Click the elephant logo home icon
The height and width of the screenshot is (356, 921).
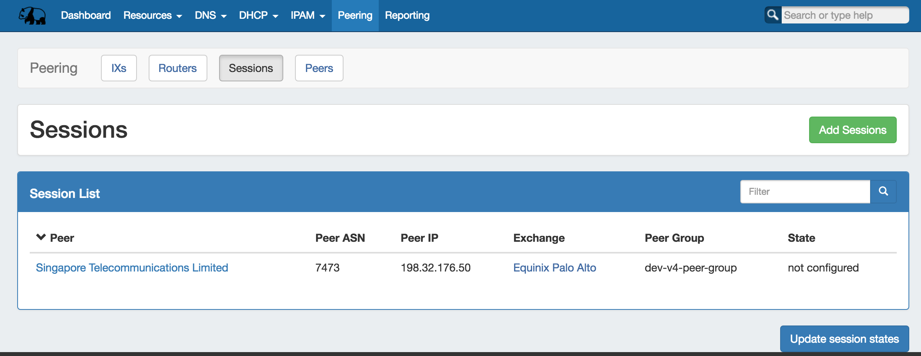(x=32, y=16)
